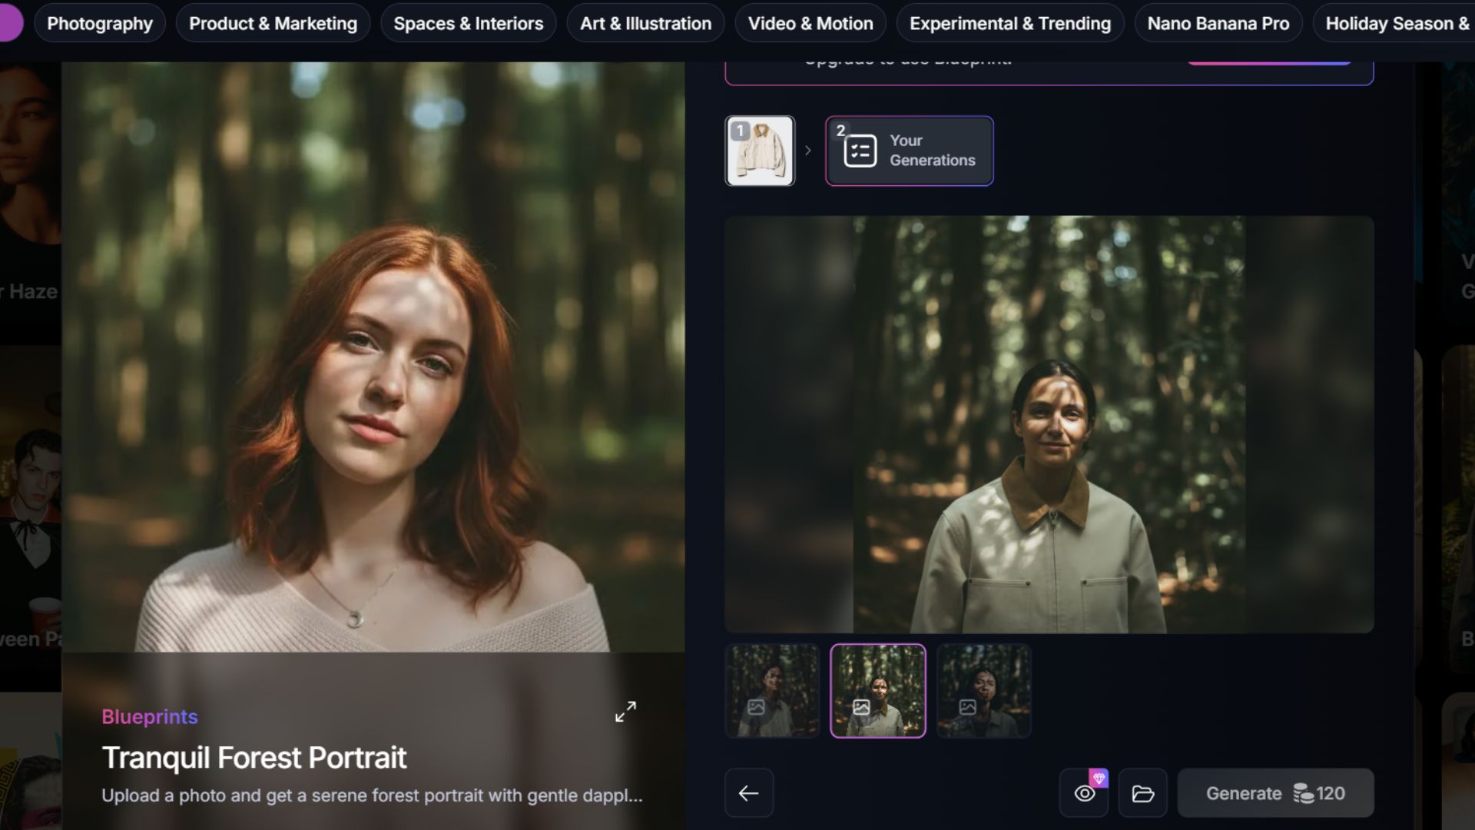Click the Blueprints link label

pos(150,716)
